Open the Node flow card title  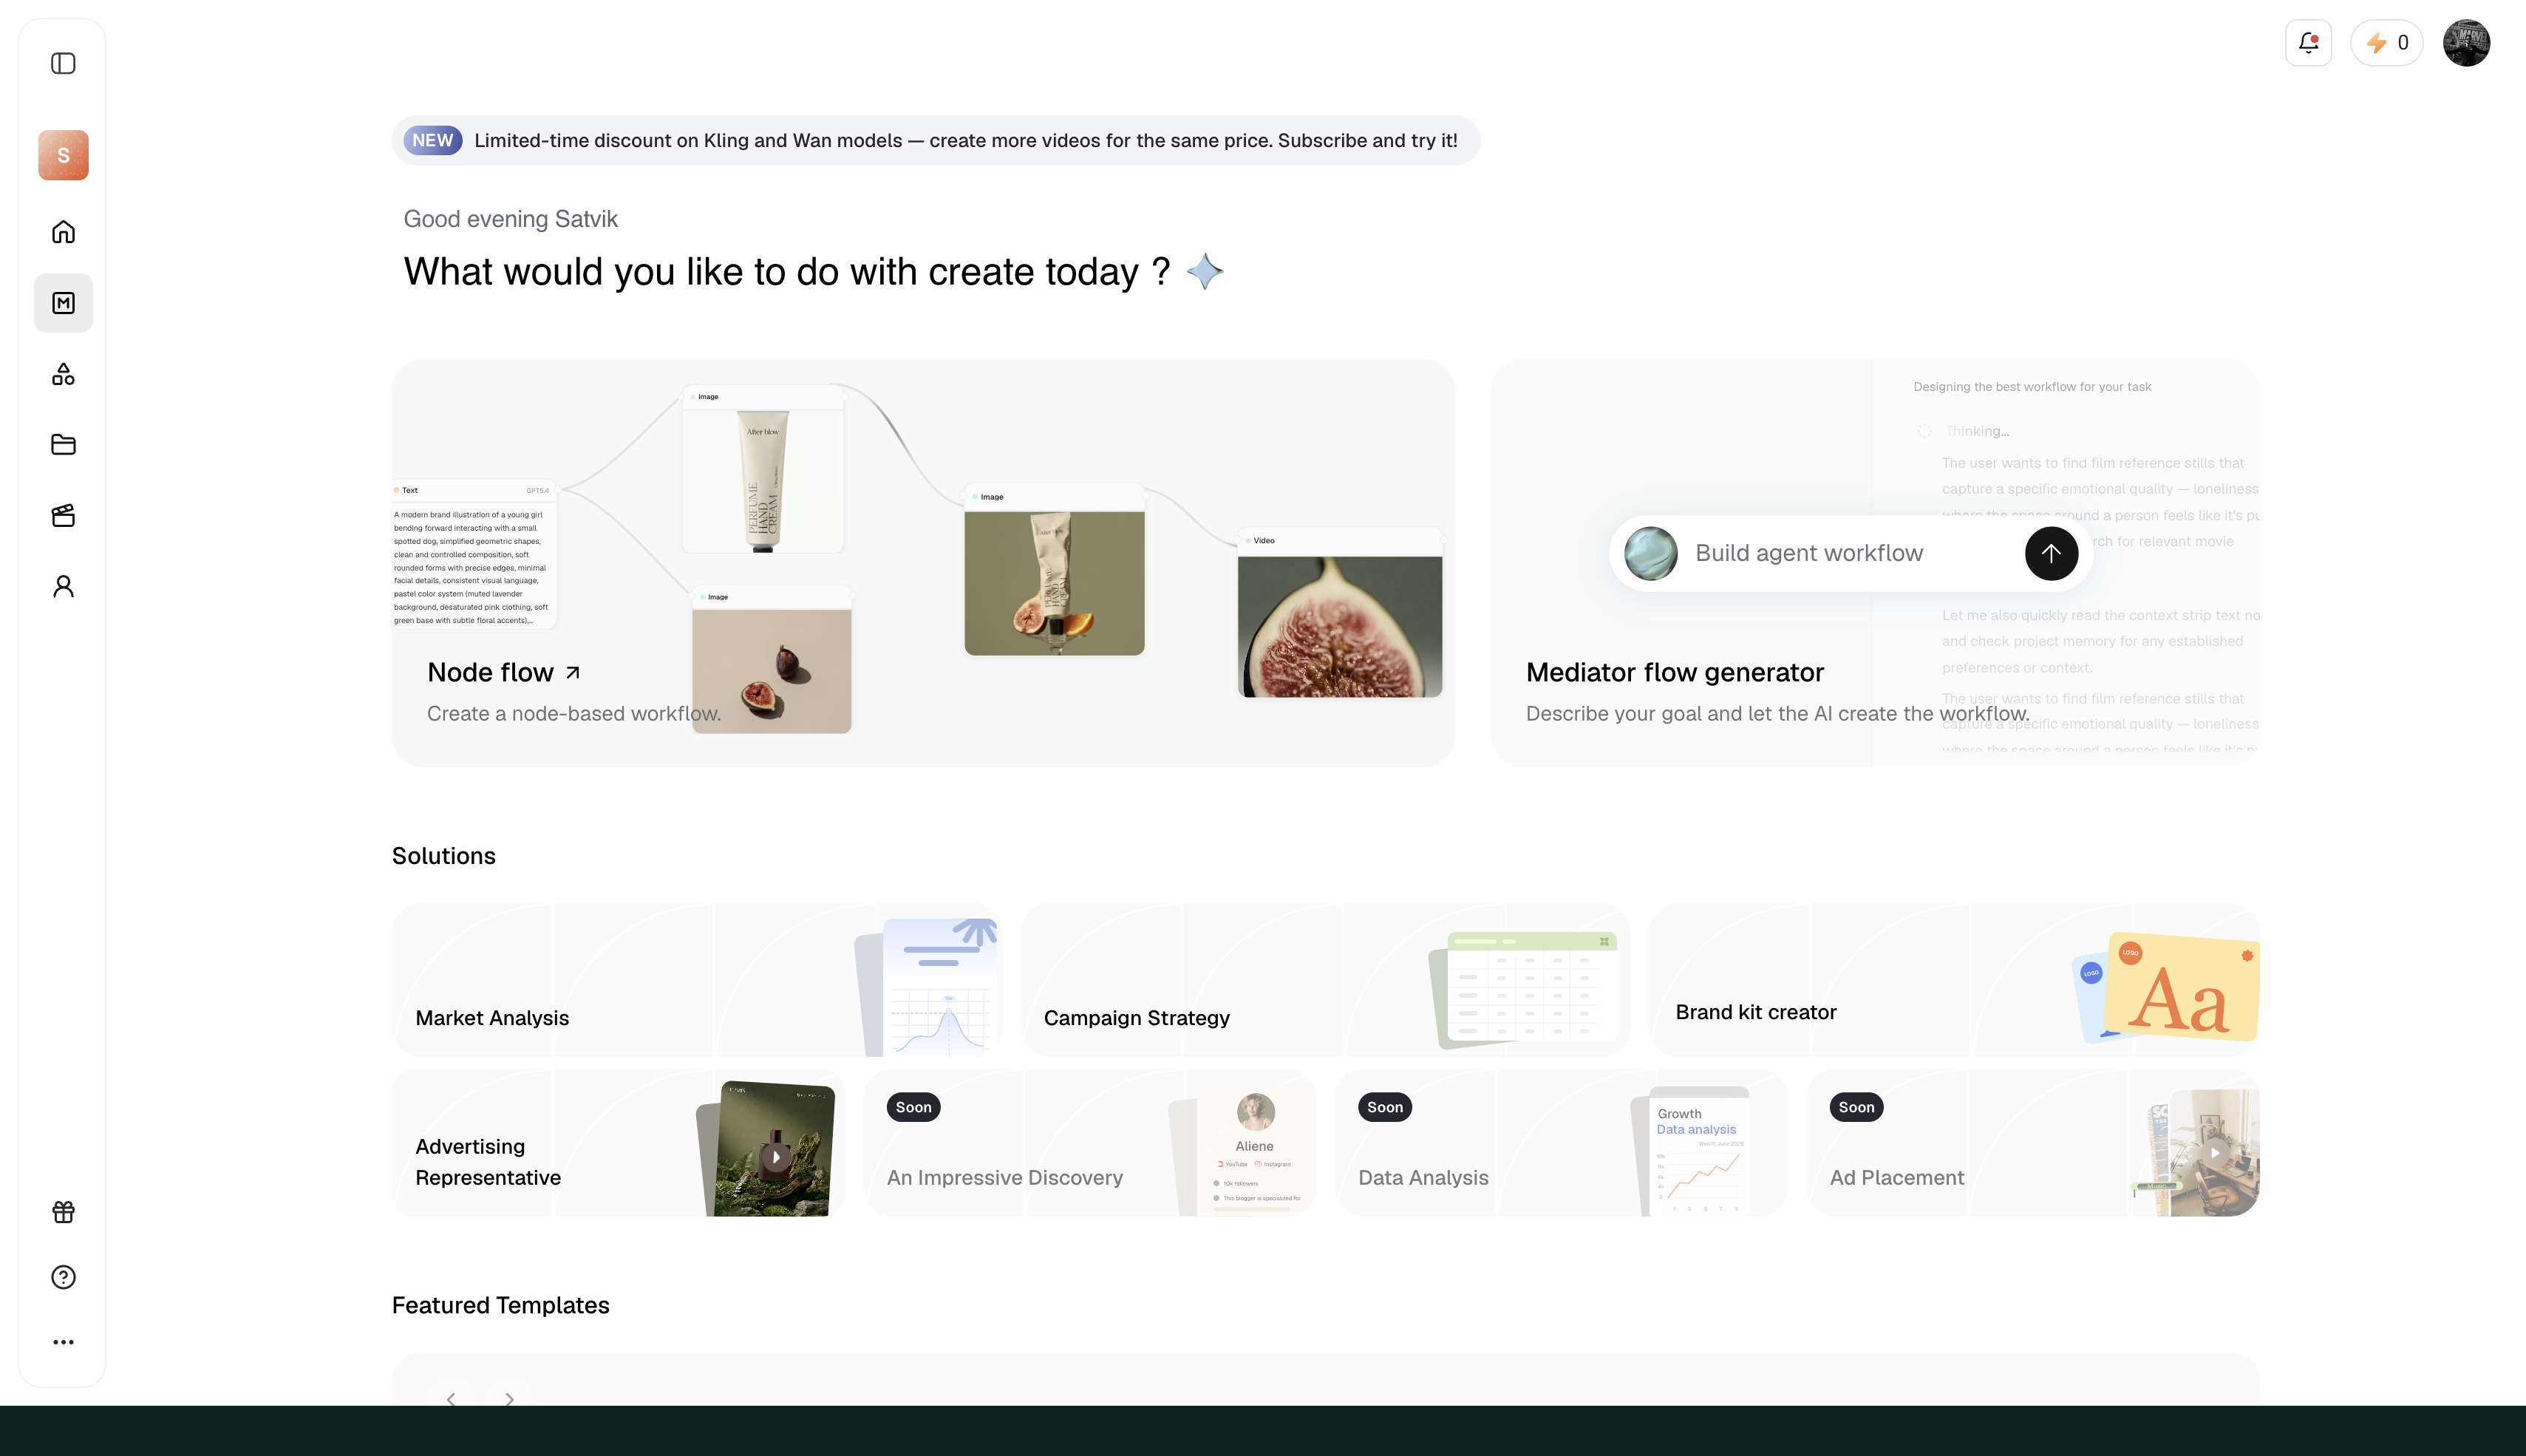490,673
